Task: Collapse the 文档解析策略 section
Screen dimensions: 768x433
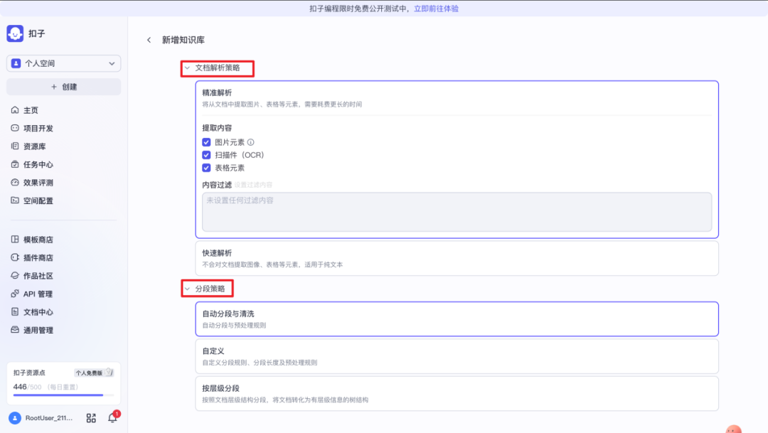Action: 188,68
